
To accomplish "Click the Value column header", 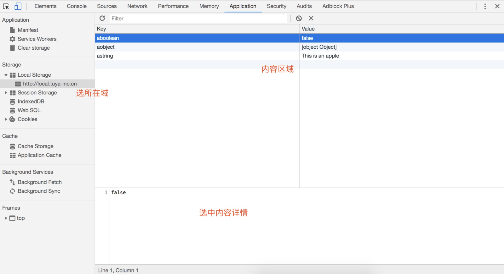I will (402, 29).
